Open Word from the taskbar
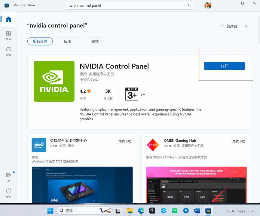260x216 pixels. coord(197,211)
